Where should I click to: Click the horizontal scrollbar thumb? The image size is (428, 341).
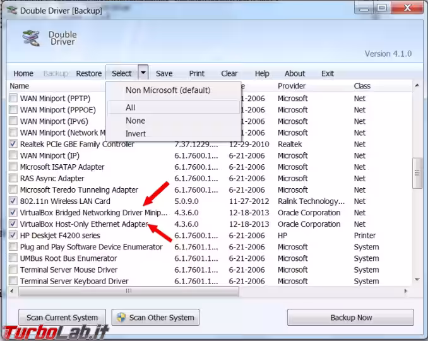129,291
